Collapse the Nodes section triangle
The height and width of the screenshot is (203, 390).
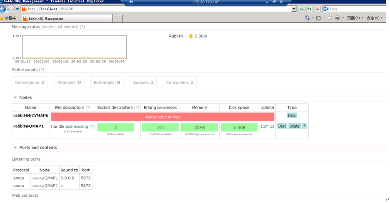click(x=15, y=97)
